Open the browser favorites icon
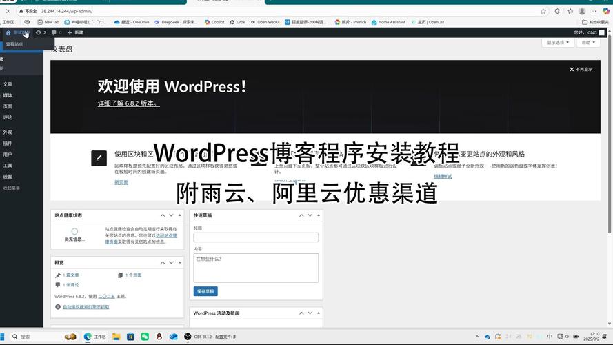The image size is (613, 345). click(x=570, y=11)
